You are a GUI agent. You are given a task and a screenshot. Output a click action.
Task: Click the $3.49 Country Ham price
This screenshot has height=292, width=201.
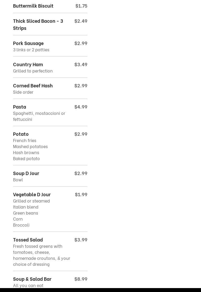tap(81, 64)
